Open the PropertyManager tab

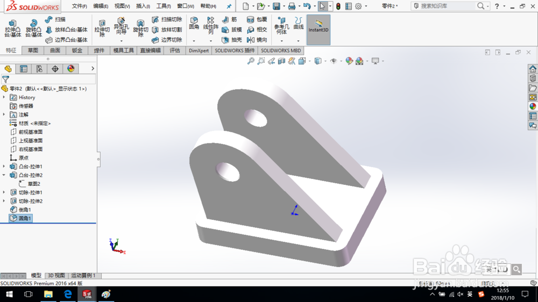coord(24,69)
